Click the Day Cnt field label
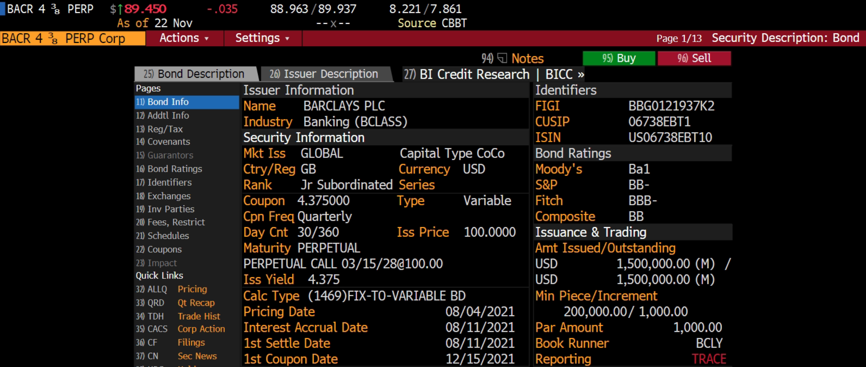Image resolution: width=866 pixels, height=367 pixels. (x=266, y=232)
